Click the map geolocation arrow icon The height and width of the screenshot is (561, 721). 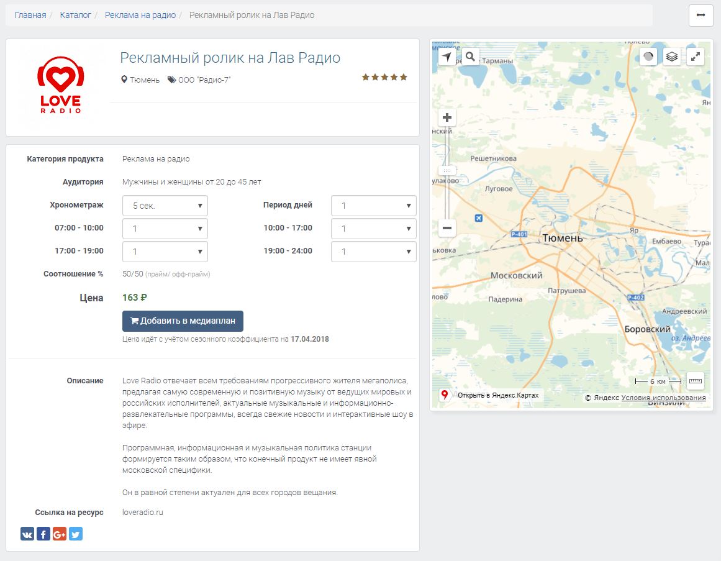click(x=447, y=57)
